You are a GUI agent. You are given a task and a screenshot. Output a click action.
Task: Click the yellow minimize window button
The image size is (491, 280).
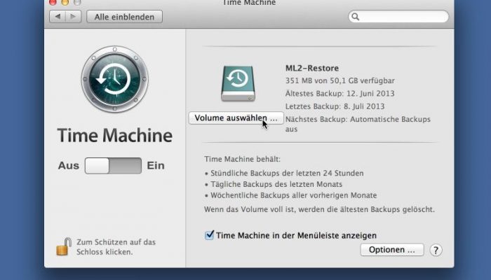pyautogui.click(x=65, y=2)
